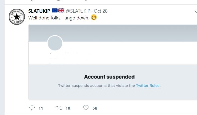The image size is (197, 115).
Task: Expand the tweet options chevron menu
Action: [195, 12]
